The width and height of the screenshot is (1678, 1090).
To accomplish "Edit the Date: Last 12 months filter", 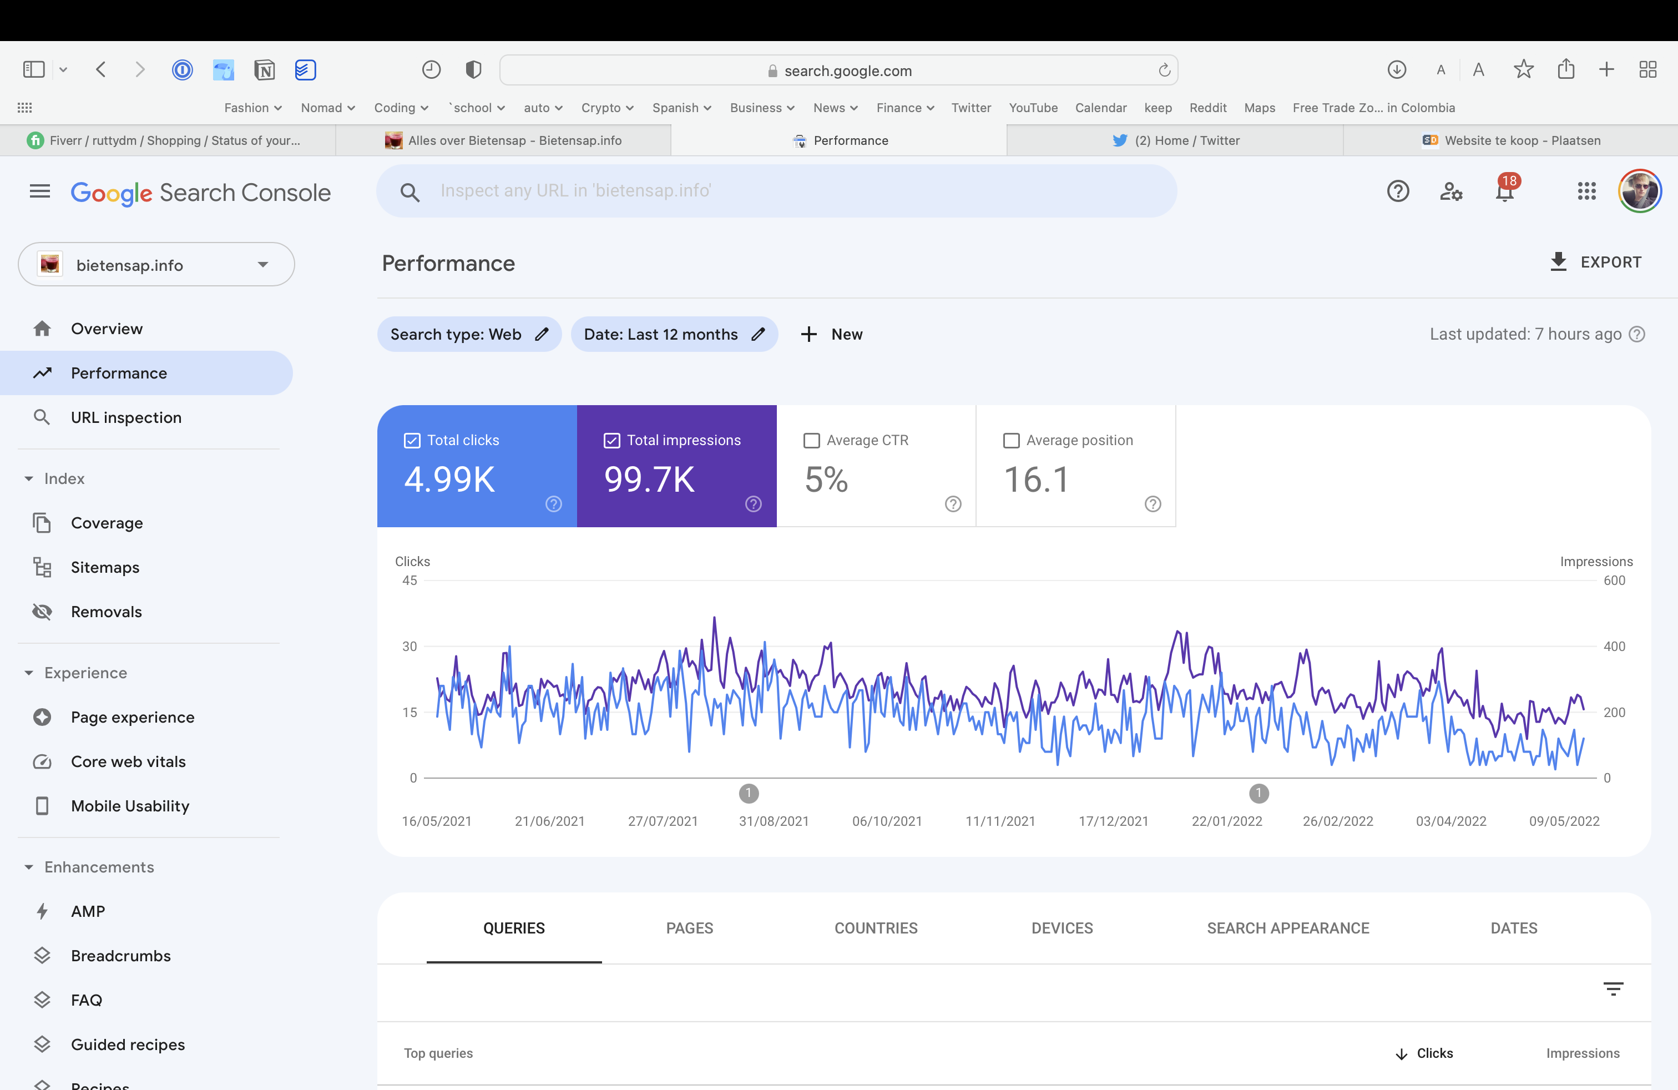I will coord(674,334).
